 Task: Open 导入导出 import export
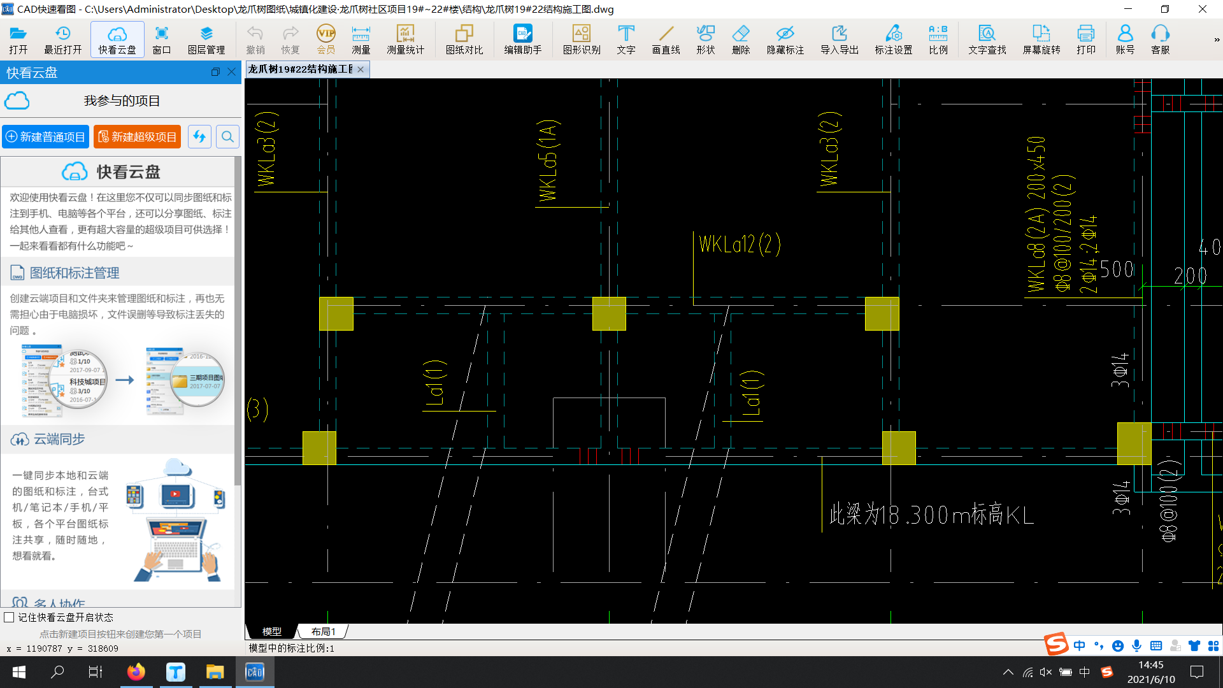[840, 40]
